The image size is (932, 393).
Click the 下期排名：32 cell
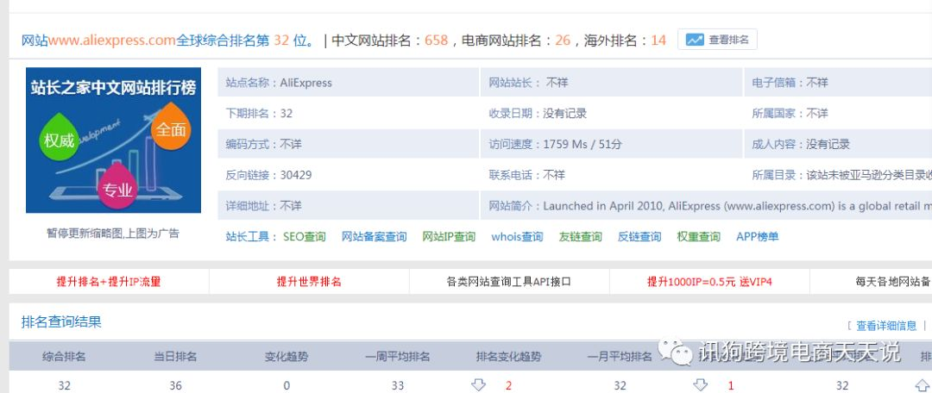pos(349,114)
